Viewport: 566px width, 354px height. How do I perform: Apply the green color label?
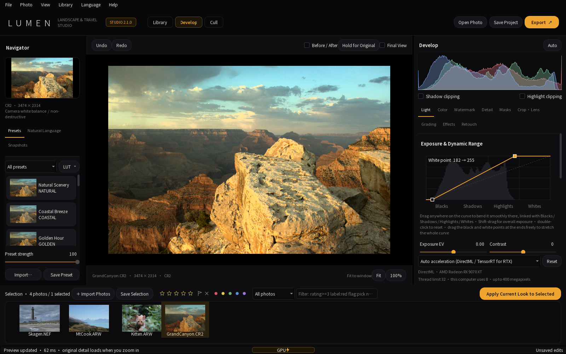[230, 293]
